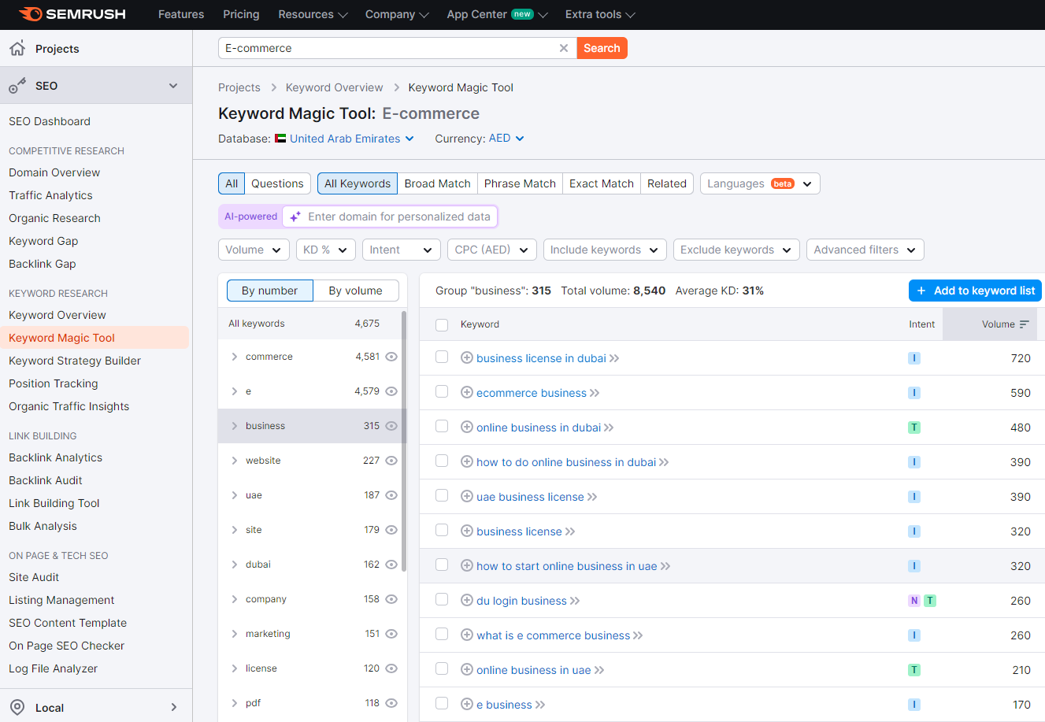The height and width of the screenshot is (722, 1045).
Task: Open the KD % filter dropdown
Action: tap(326, 250)
